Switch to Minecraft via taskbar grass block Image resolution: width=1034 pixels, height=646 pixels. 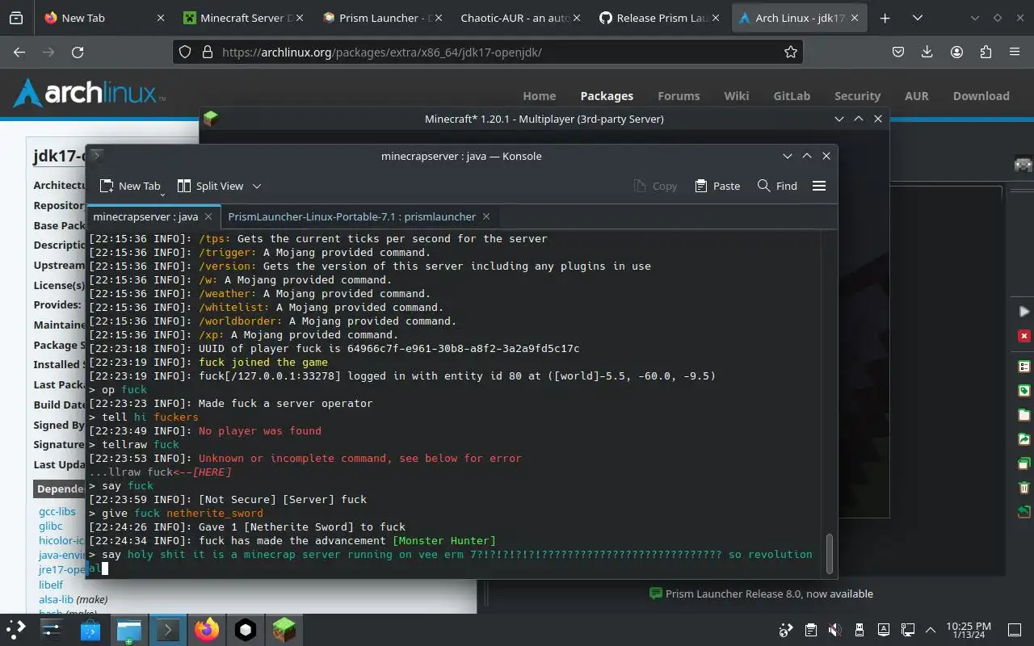click(284, 630)
